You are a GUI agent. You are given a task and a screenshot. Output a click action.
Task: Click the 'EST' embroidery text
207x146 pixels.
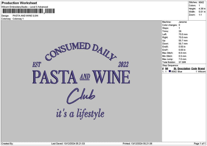click(x=37, y=65)
